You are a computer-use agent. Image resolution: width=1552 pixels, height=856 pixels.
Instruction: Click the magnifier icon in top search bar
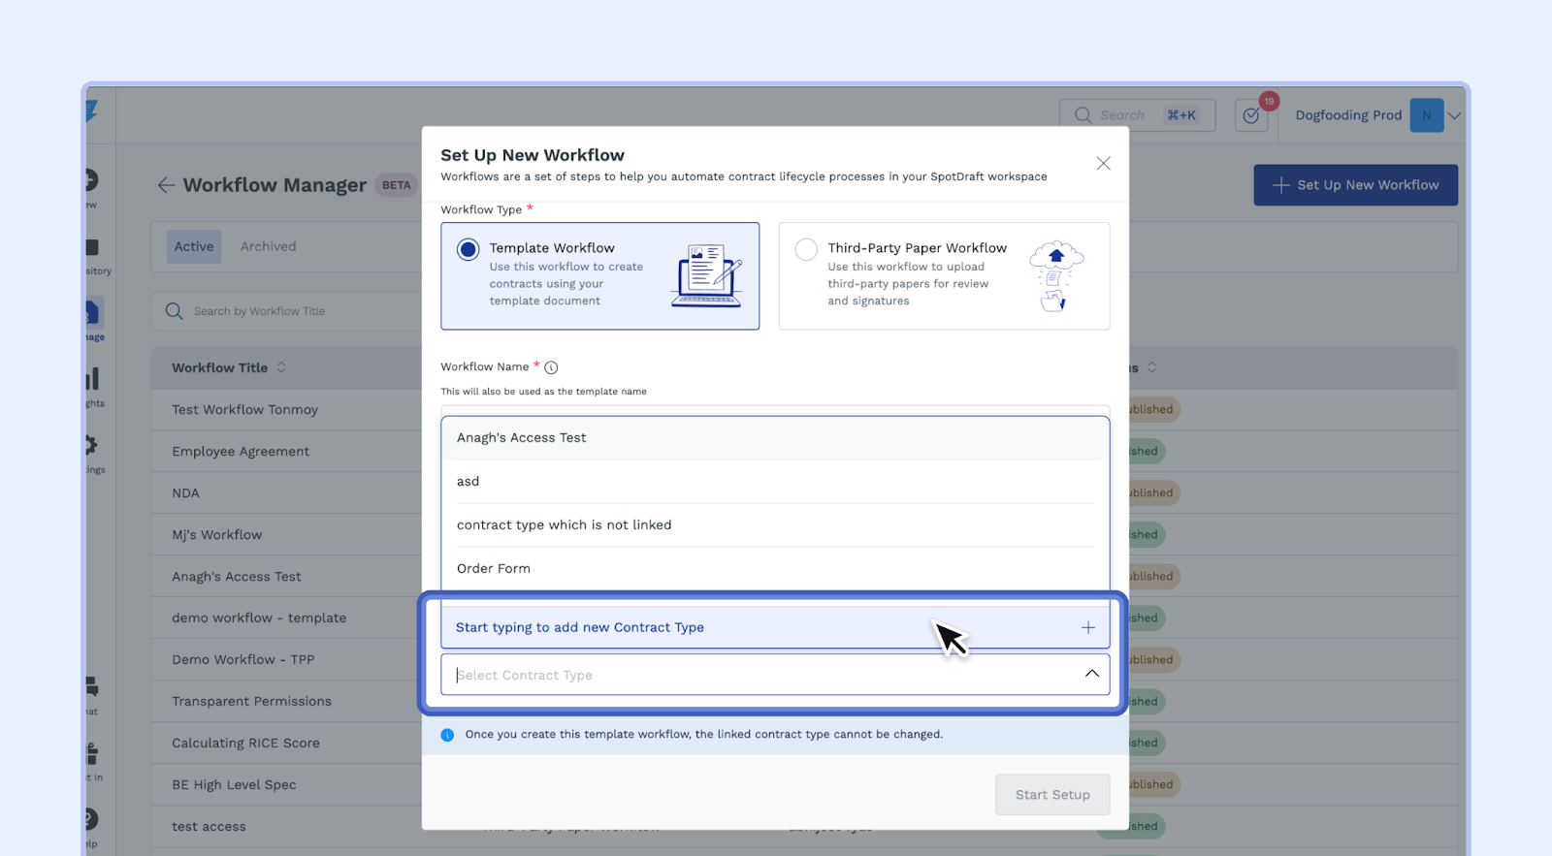coord(1083,115)
